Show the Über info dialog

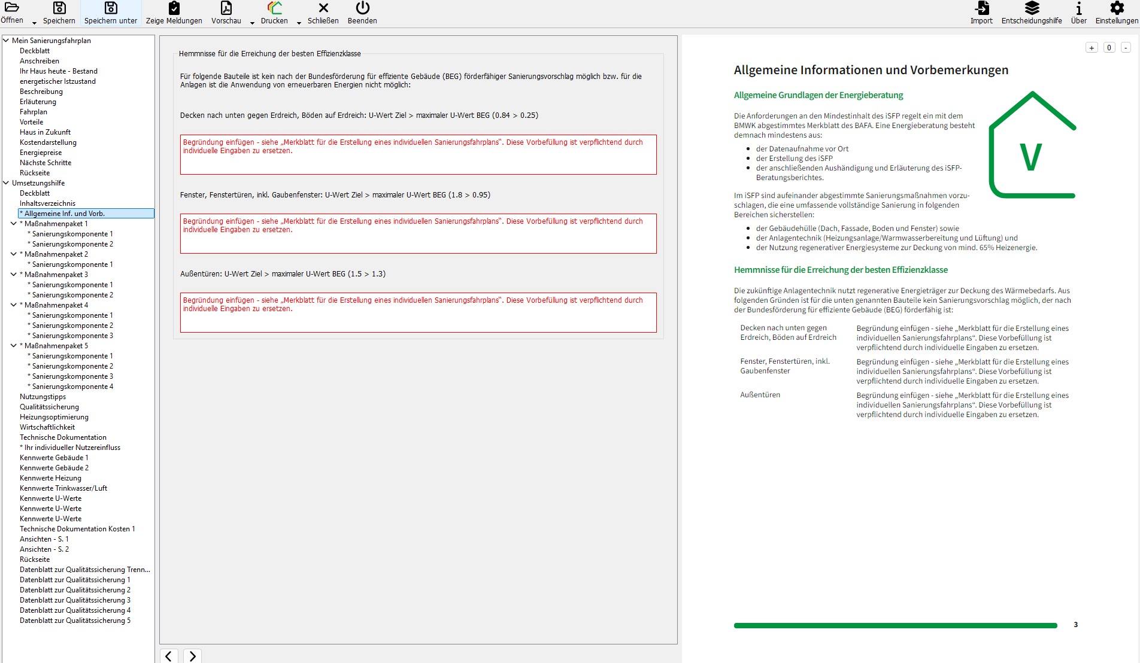click(1078, 8)
